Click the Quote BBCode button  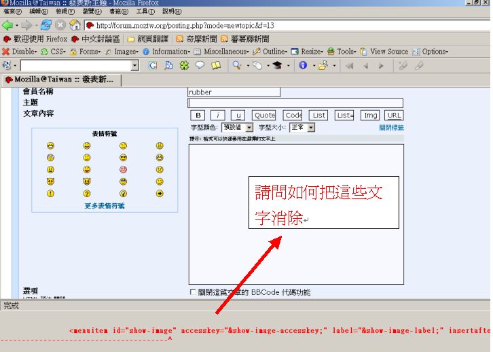click(264, 116)
